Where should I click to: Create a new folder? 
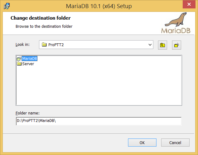[x=177, y=45]
